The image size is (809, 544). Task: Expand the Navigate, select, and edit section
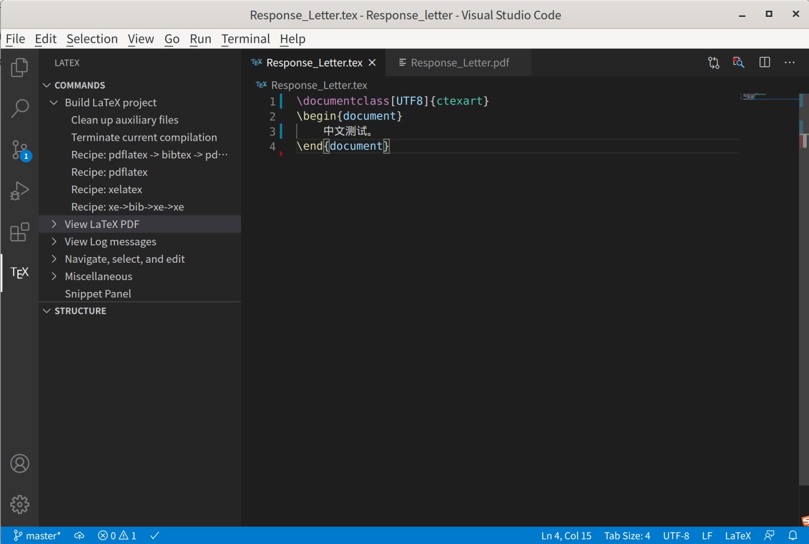click(54, 259)
